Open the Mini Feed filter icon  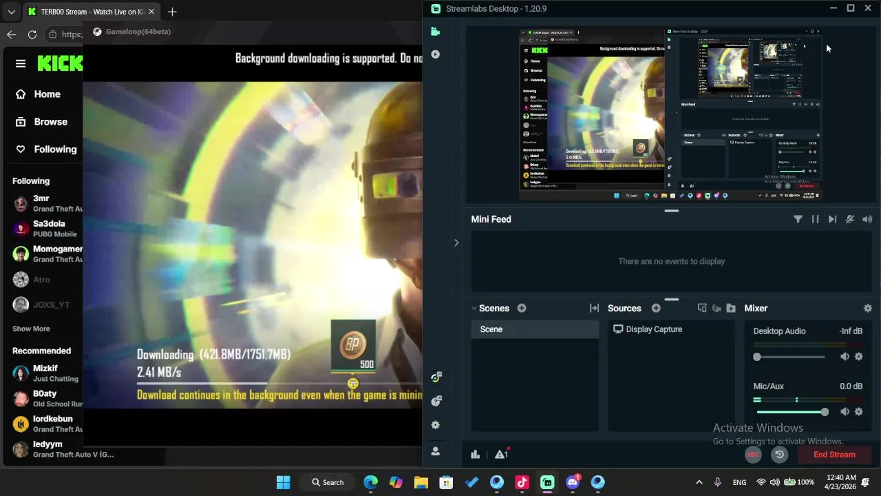coord(798,219)
